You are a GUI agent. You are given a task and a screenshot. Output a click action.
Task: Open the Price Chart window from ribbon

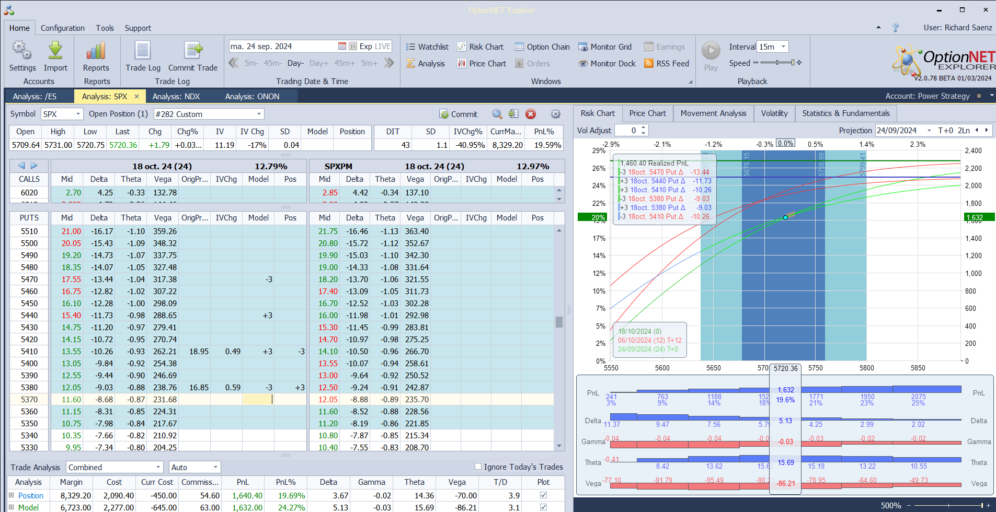(482, 63)
